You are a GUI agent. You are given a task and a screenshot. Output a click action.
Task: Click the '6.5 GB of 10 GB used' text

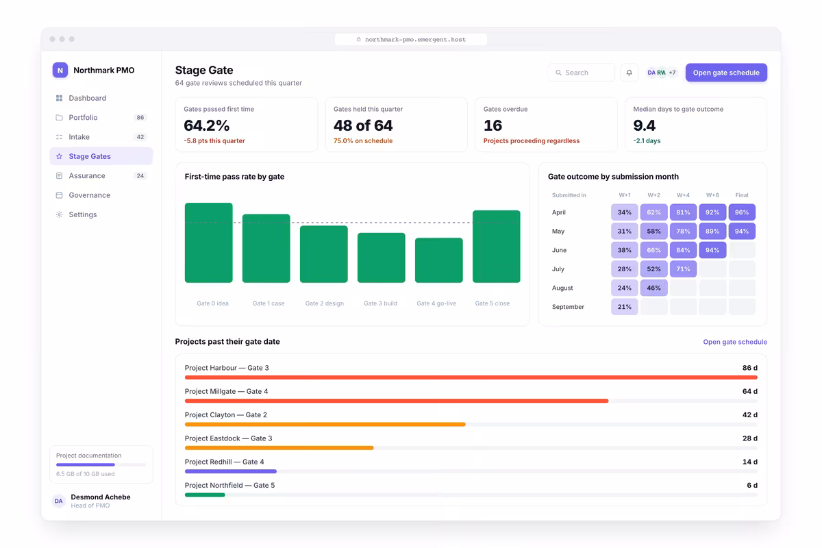click(x=86, y=474)
